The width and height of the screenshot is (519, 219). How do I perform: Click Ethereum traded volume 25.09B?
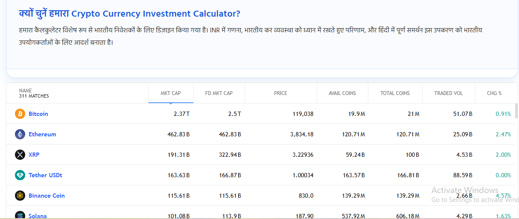click(462, 134)
